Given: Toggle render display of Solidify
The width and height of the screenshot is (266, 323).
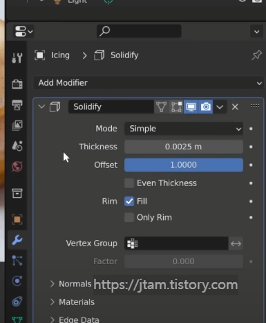Looking at the screenshot, I should [x=206, y=107].
